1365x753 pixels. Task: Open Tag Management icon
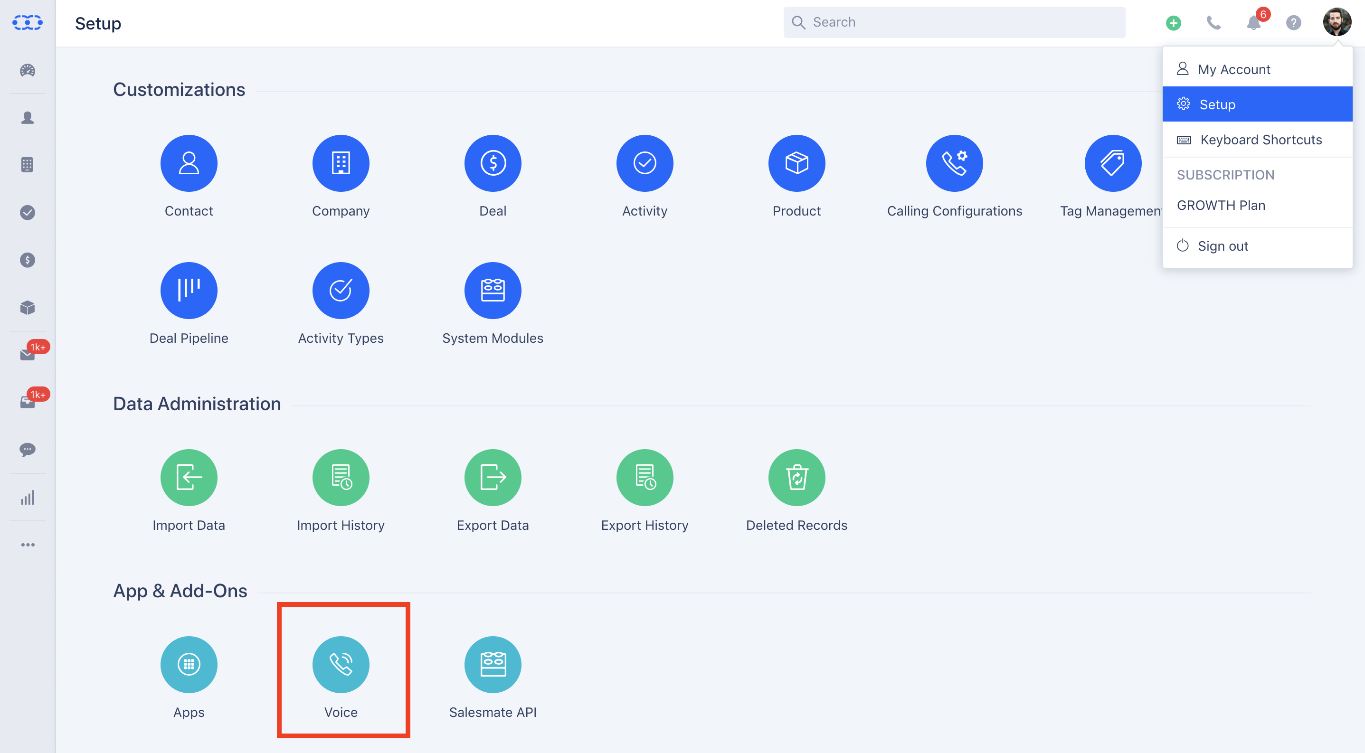[x=1113, y=163]
